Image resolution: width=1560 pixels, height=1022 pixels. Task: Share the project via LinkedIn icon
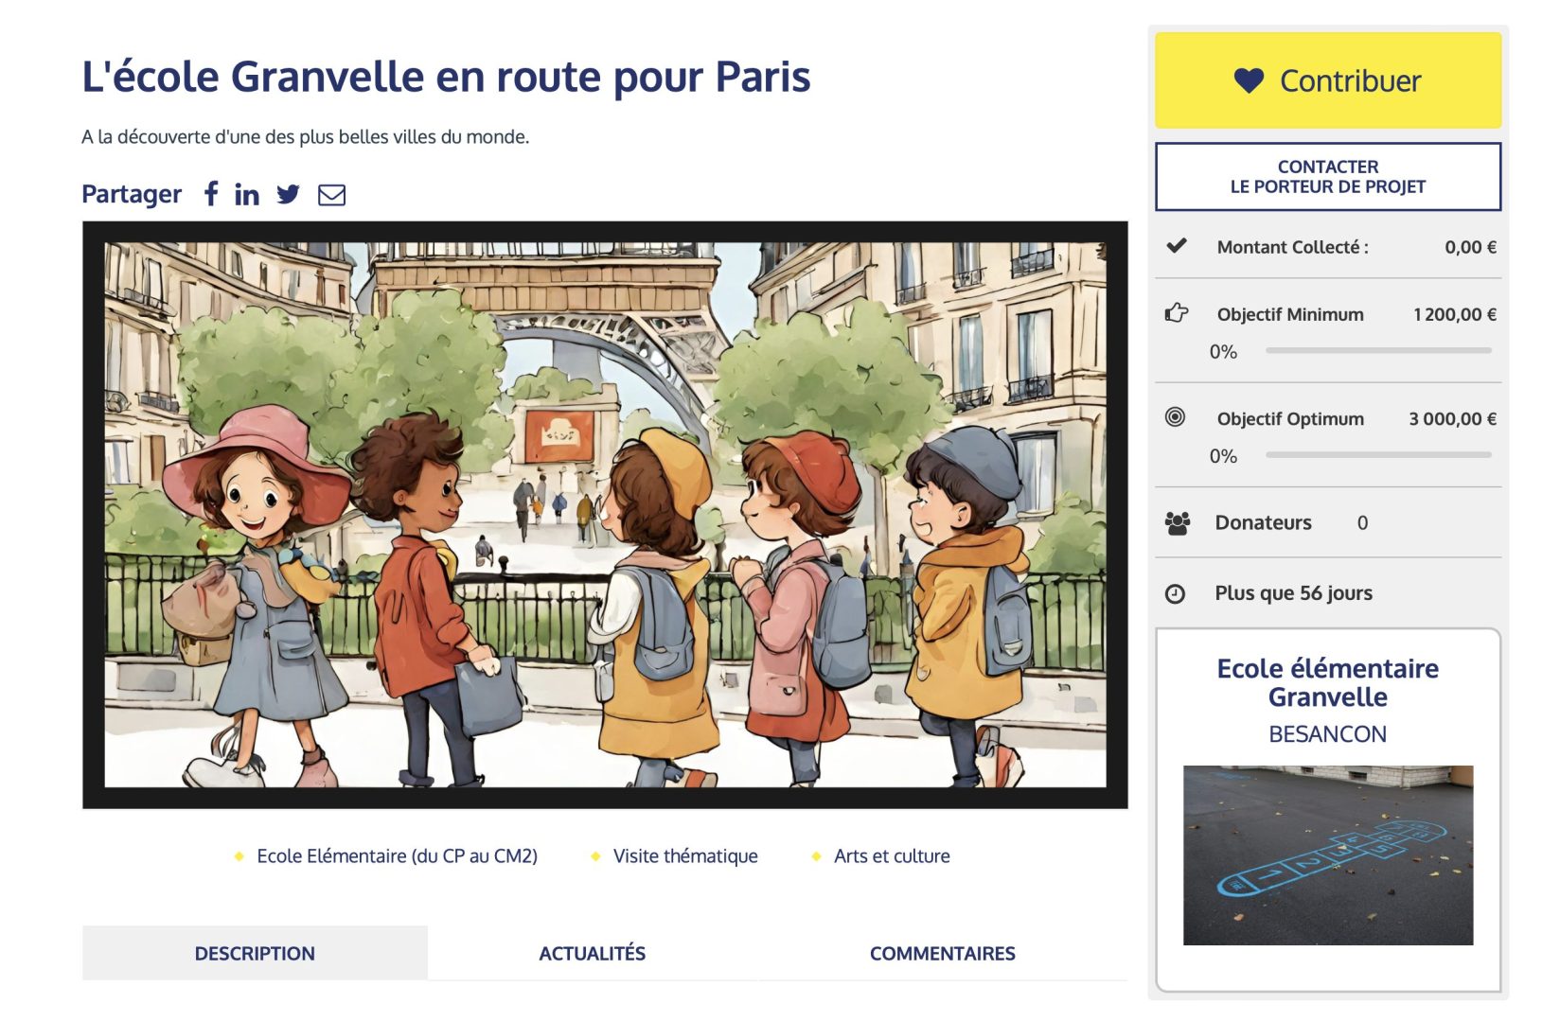click(247, 195)
